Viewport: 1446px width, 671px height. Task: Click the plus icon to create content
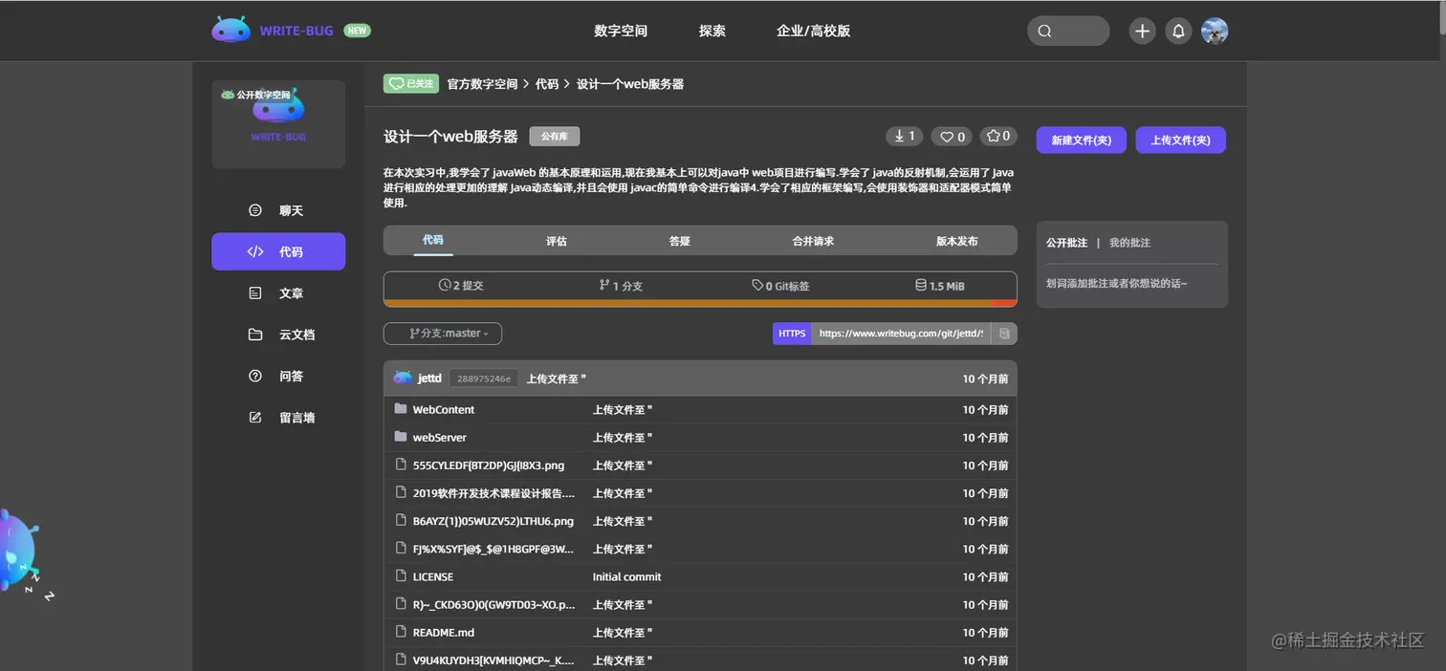(1141, 31)
